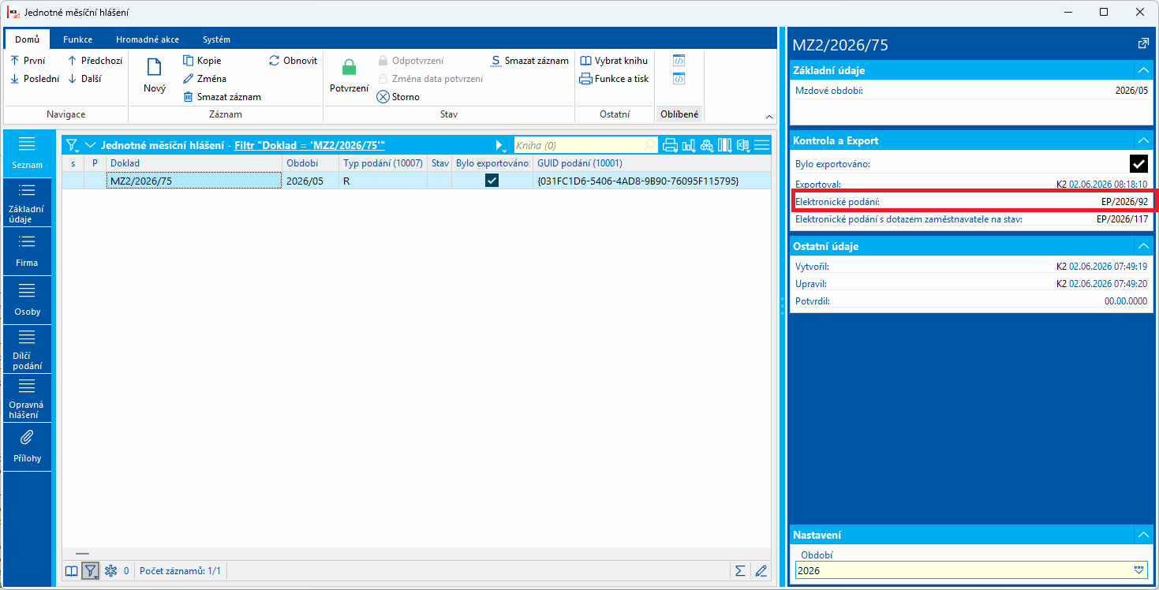Switch to the Funkce ribbon tab
Viewport: 1159px width, 590px height.
pos(78,39)
